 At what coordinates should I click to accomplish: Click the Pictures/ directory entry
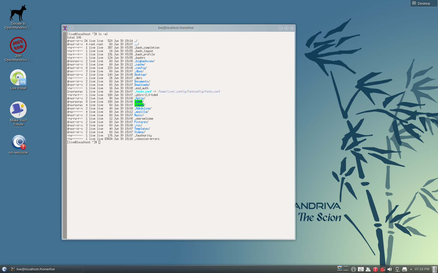[142, 122]
